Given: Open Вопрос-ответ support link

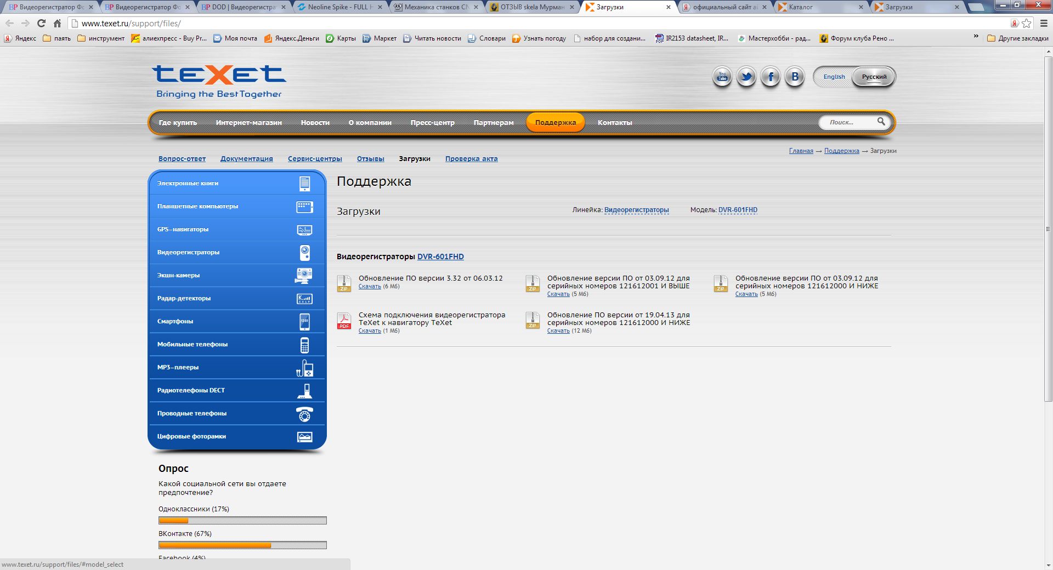Looking at the screenshot, I should (x=182, y=159).
